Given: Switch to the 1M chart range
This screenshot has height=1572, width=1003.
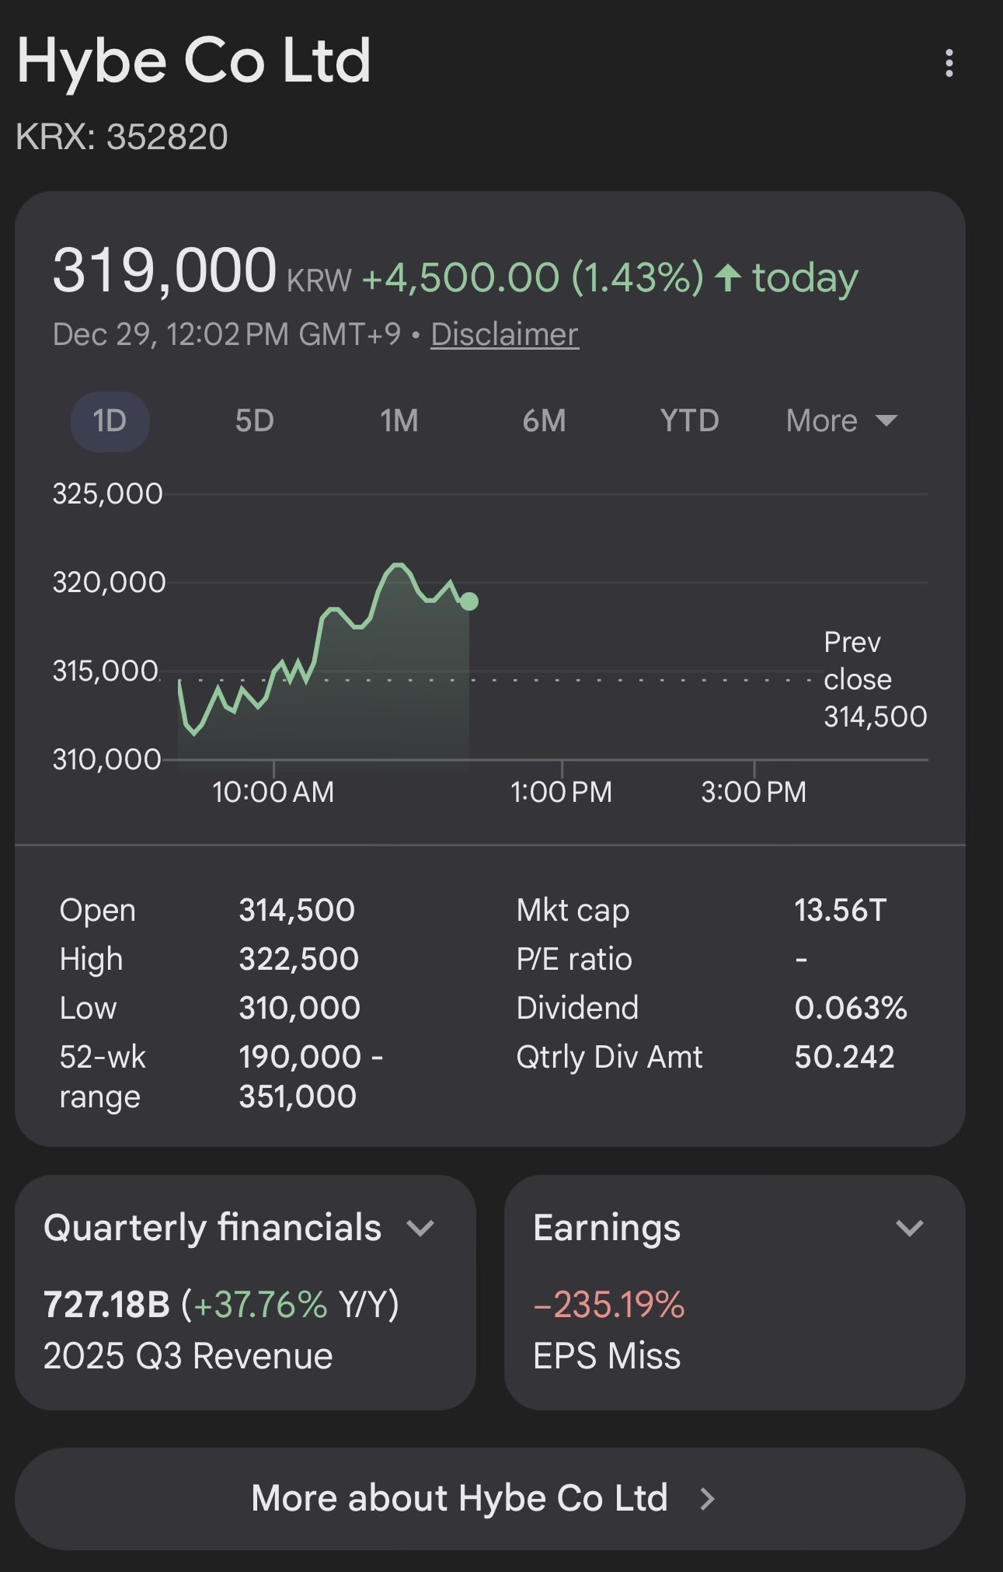Looking at the screenshot, I should [x=399, y=421].
